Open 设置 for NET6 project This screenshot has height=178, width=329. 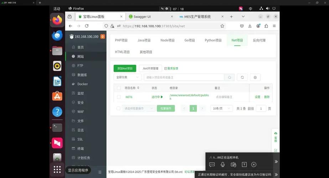257,97
